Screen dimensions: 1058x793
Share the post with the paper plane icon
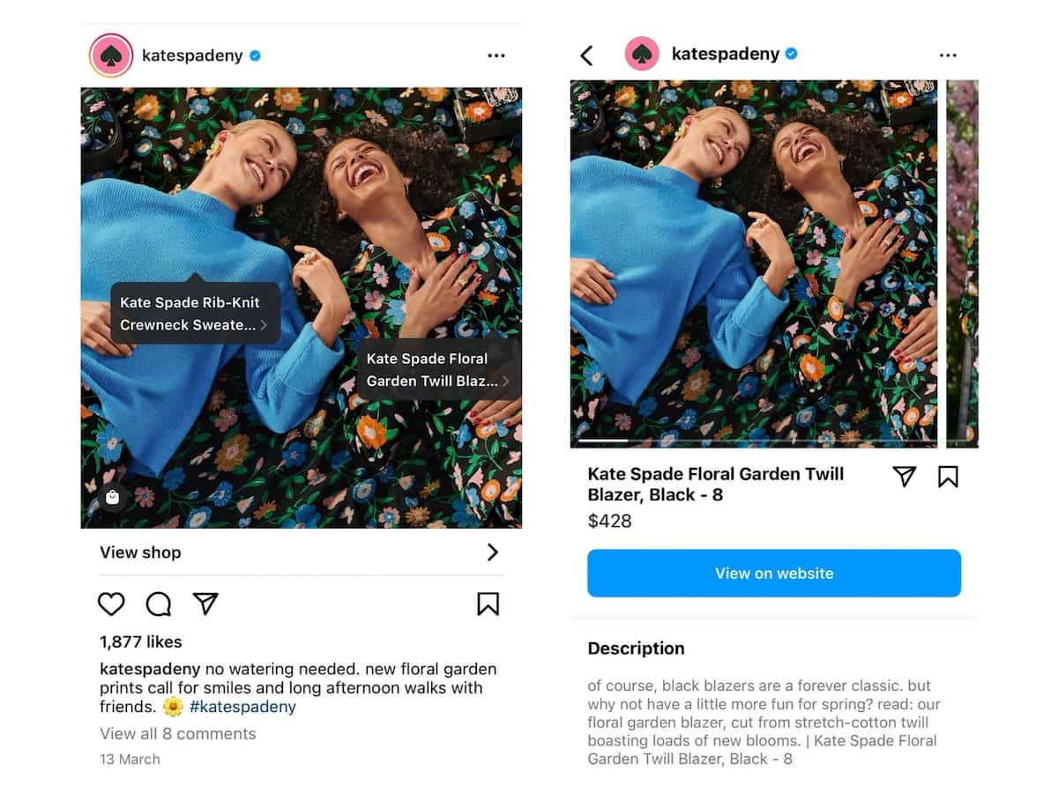[x=205, y=604]
